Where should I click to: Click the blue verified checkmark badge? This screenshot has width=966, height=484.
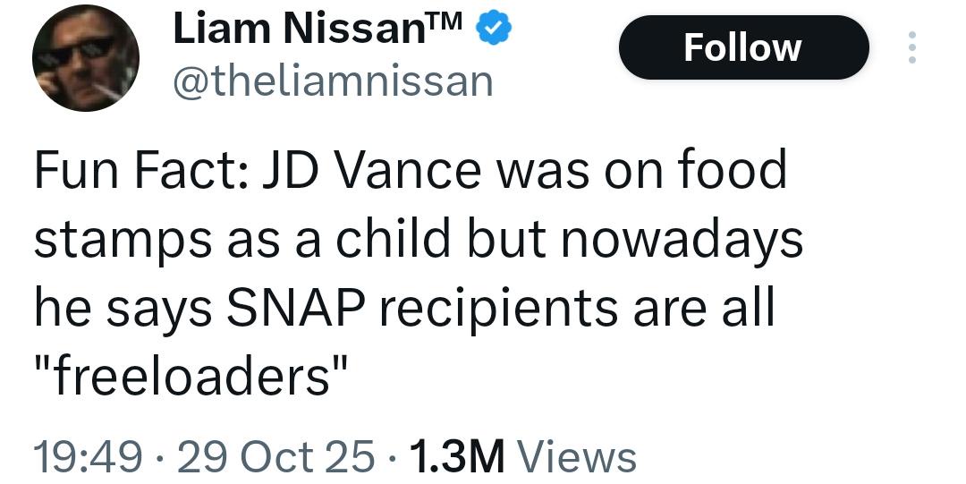coord(493,30)
